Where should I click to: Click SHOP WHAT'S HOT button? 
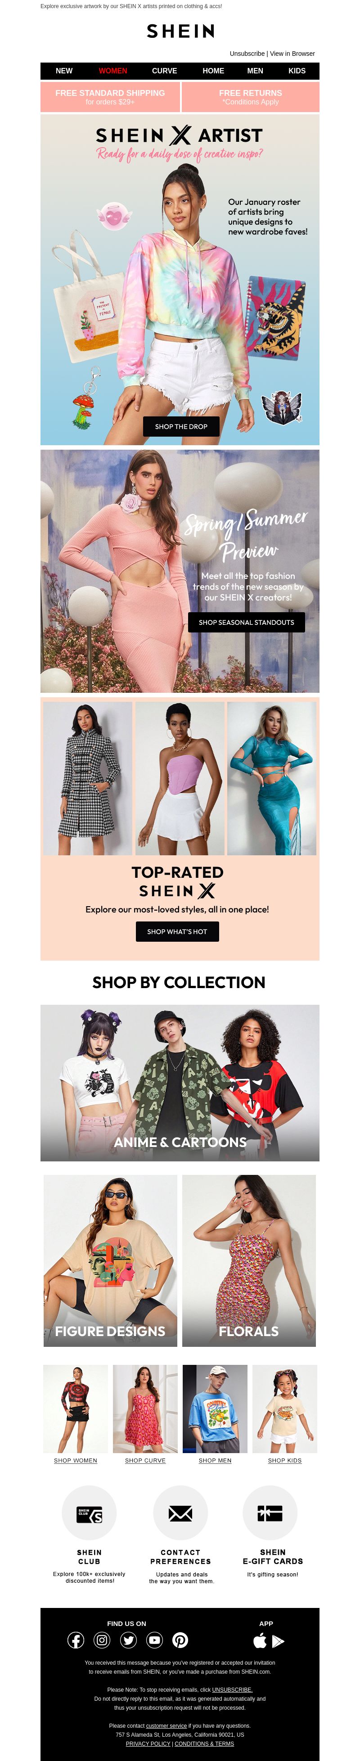click(x=177, y=931)
